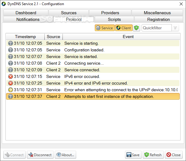Toggle the Service log filter button
The image size is (186, 161).
coord(104,28)
